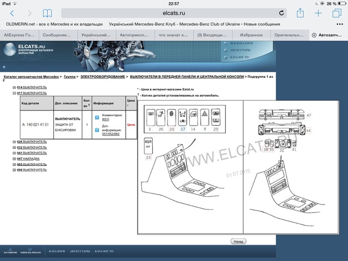Select ASR OFF switch 23
The width and height of the screenshot is (348, 261).
tap(148, 146)
